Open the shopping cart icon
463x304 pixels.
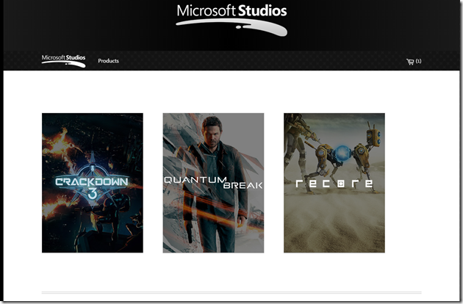[x=410, y=62]
